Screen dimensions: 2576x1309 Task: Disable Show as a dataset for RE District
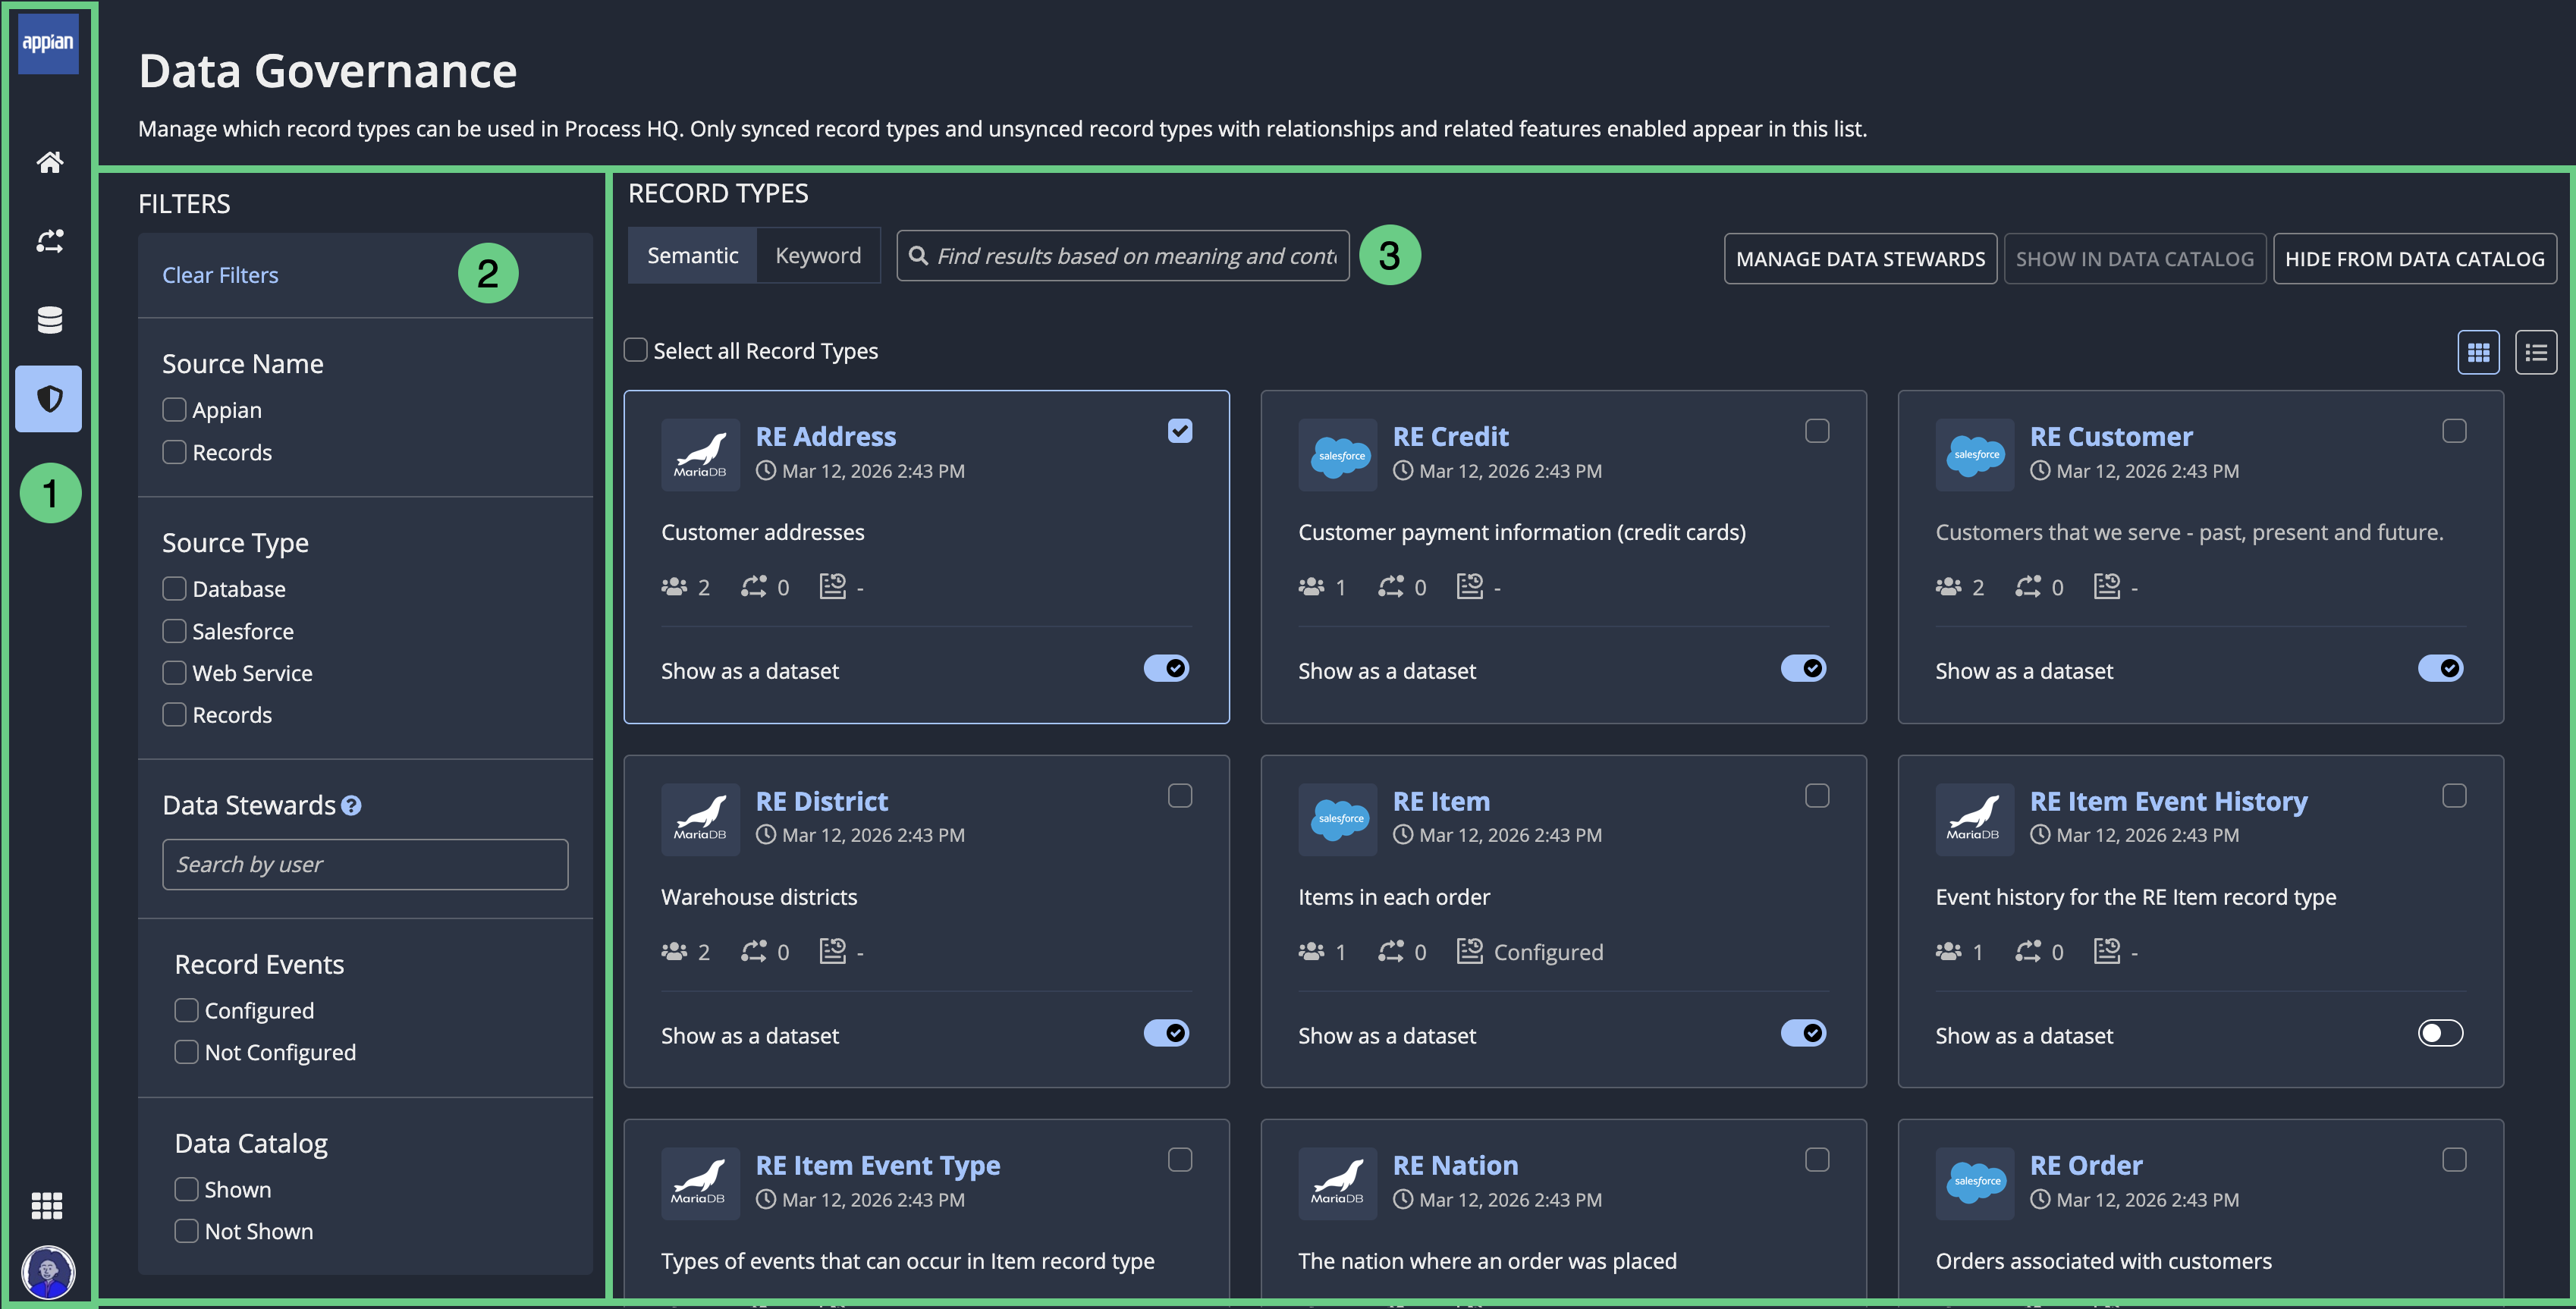[1166, 1033]
